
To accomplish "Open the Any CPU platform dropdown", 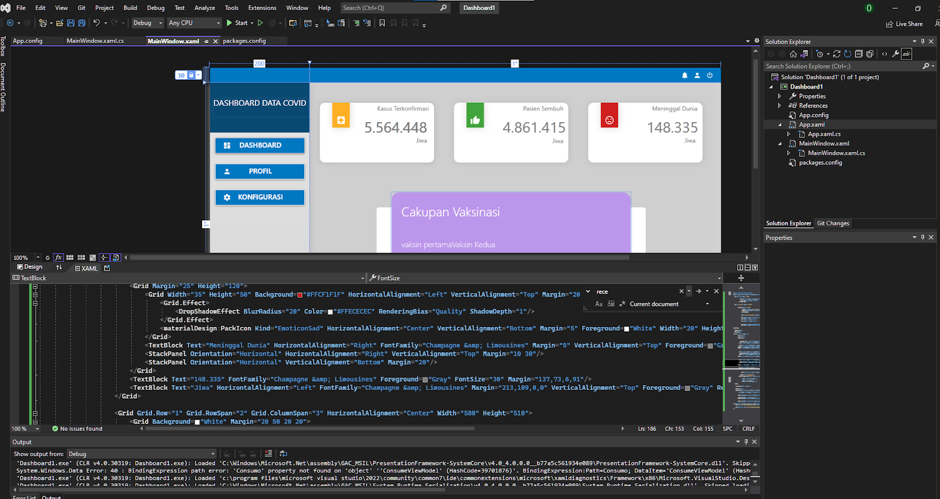I will click(x=194, y=23).
